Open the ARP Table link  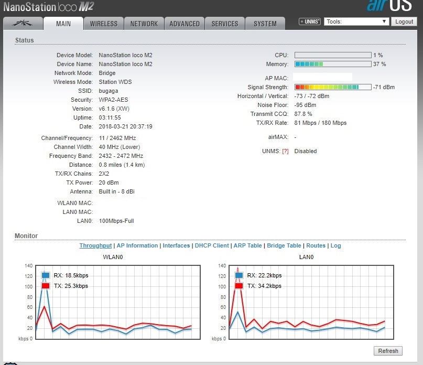247,245
